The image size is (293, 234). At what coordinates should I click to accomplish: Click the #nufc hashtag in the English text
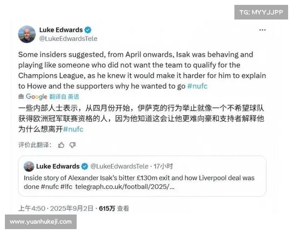(197, 86)
